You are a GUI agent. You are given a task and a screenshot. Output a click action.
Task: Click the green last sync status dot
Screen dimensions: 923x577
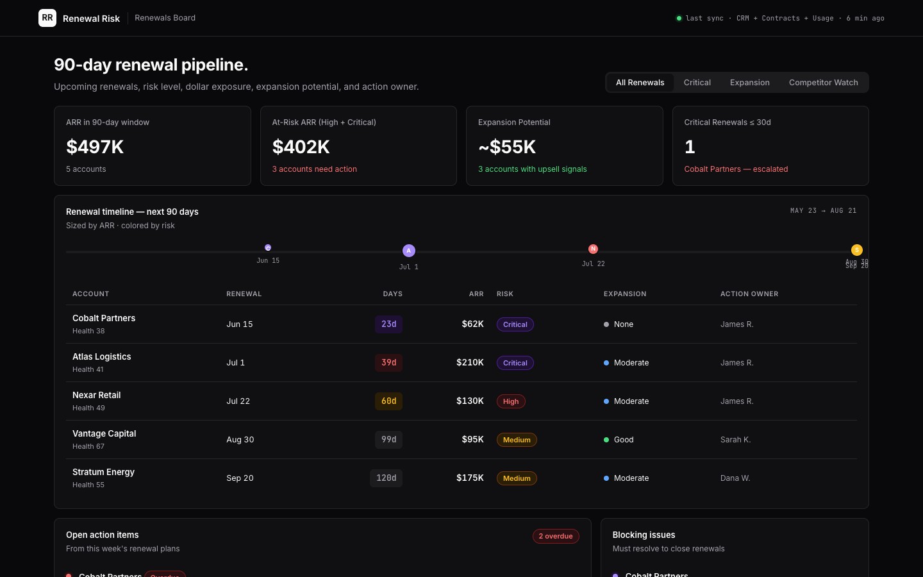tap(679, 18)
